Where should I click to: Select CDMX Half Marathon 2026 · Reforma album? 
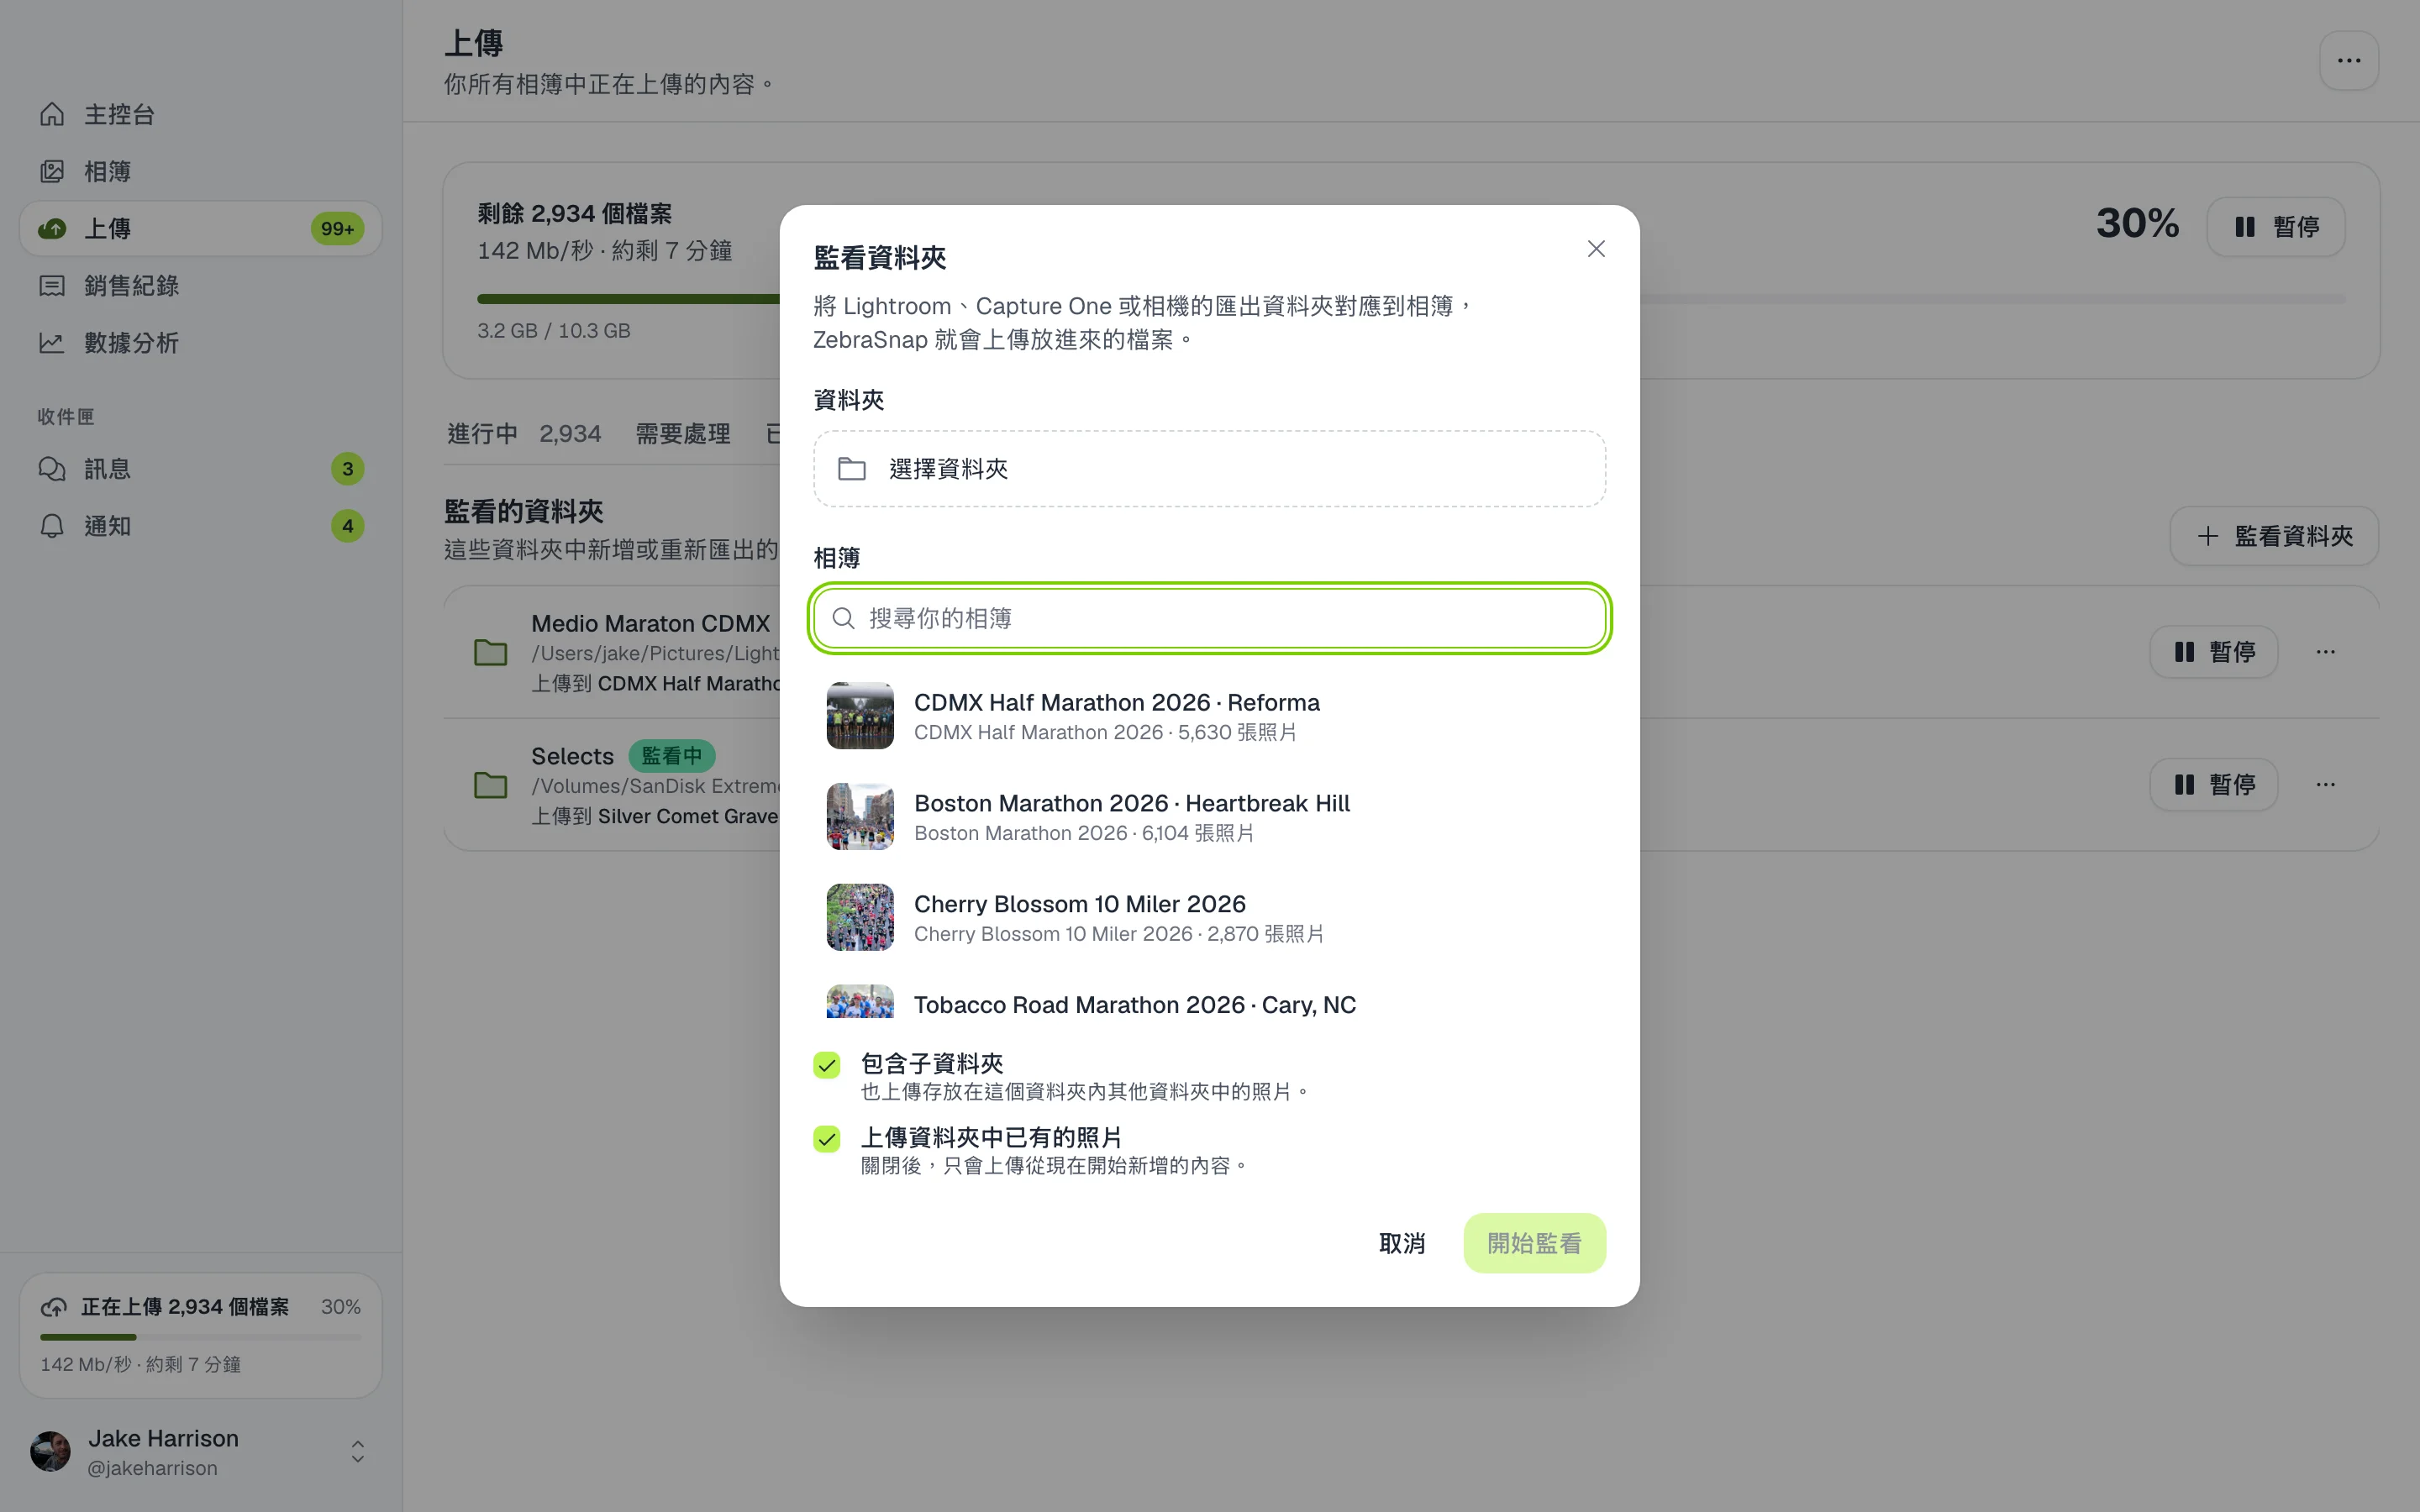click(1209, 716)
